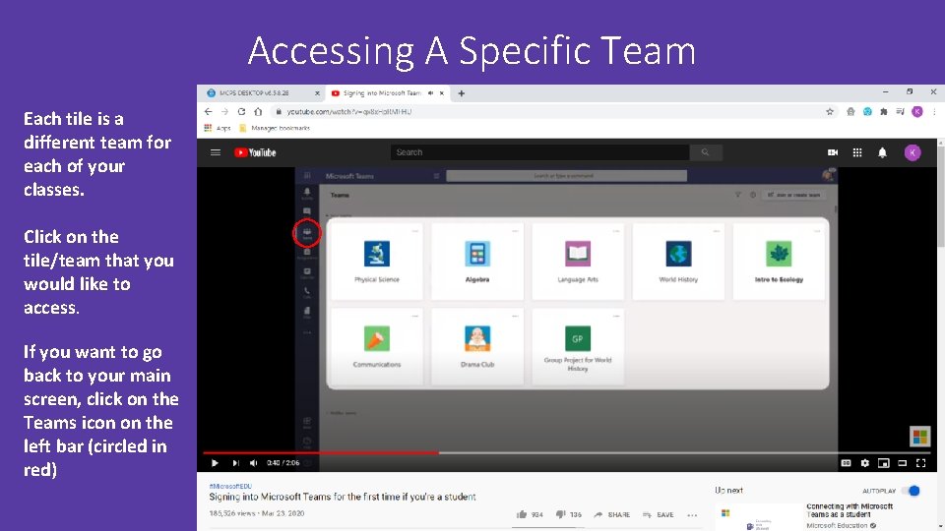Screen dimensions: 945x531
Task: Open the media control icon in Chrome toolbar
Action: pyautogui.click(x=900, y=111)
